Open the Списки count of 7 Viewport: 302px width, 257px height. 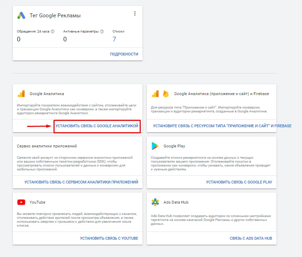114,39
